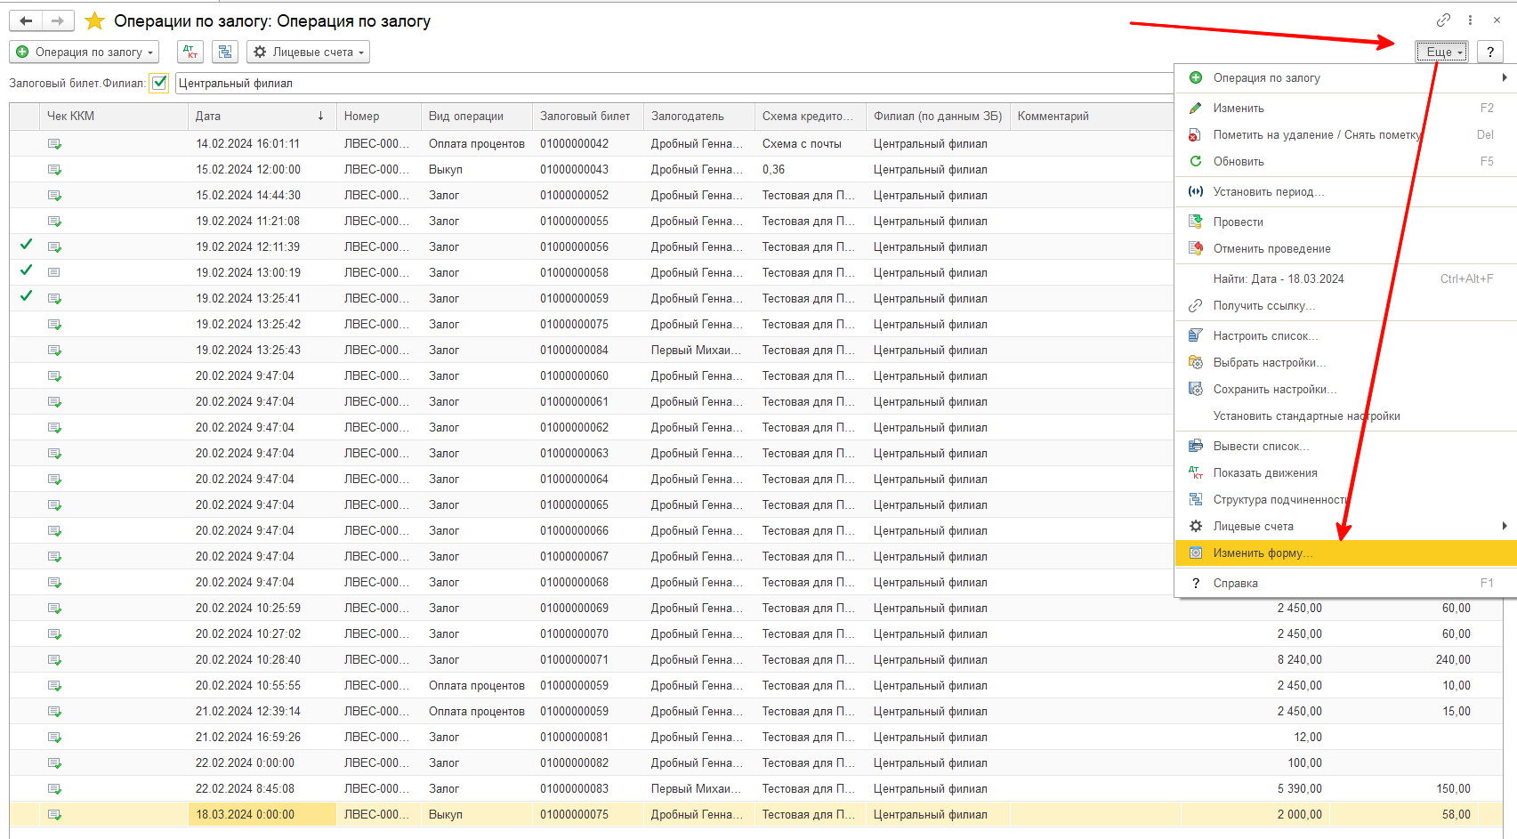
Task: Open the three-dot window menu icon
Action: click(x=1470, y=20)
